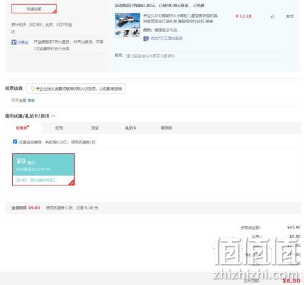
Task: Click the coupon's red selected checkmark corner
Action: pyautogui.click(x=72, y=182)
